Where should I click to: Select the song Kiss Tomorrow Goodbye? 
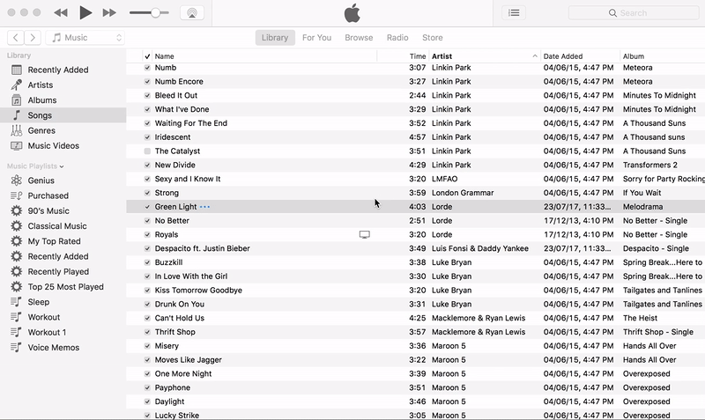198,291
